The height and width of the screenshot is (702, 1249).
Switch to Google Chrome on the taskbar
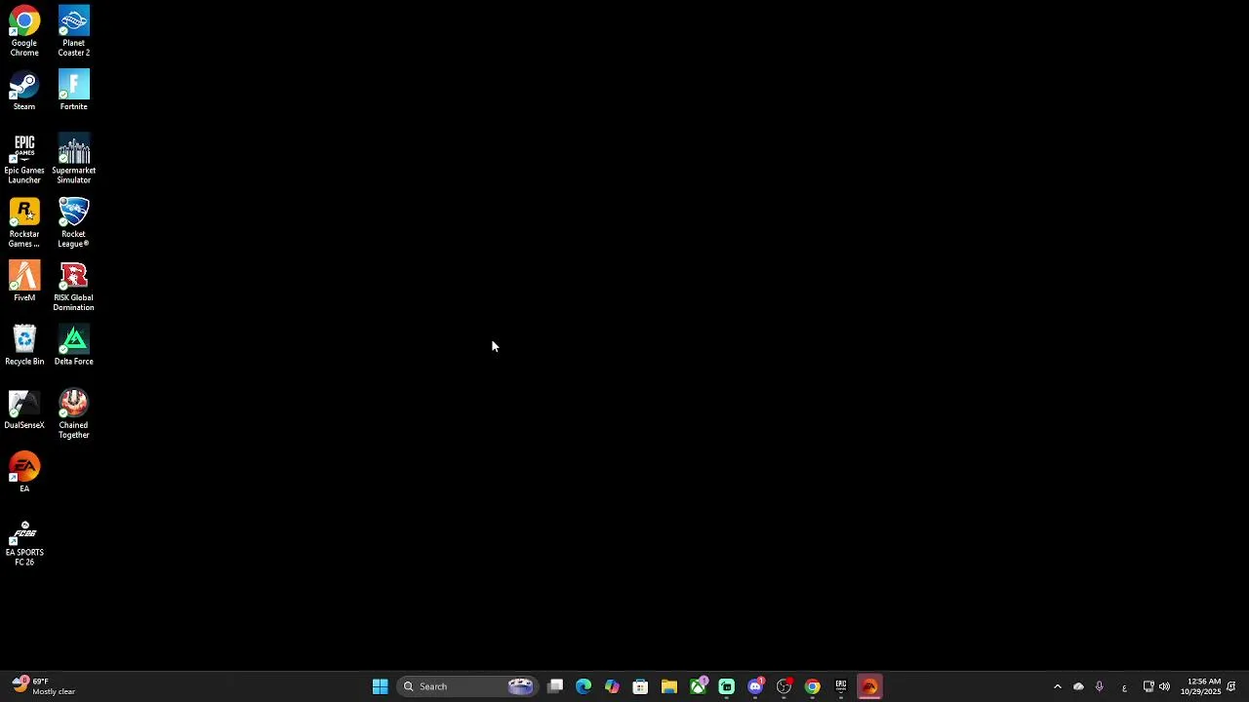812,686
